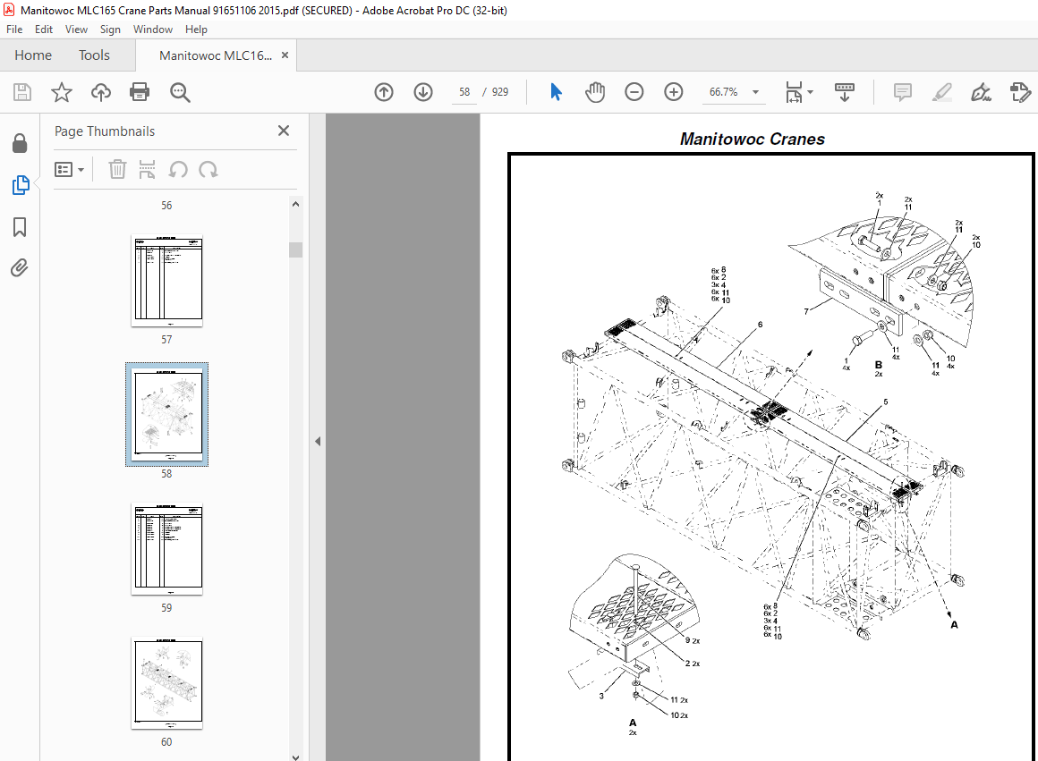
Task: Switch to the Tools tab
Action: (x=94, y=55)
